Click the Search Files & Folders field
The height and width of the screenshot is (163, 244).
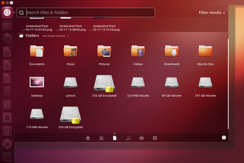(88, 13)
